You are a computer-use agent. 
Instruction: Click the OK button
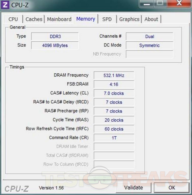(x=172, y=188)
